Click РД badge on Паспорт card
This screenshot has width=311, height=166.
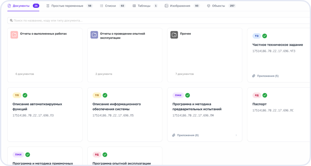257,95
